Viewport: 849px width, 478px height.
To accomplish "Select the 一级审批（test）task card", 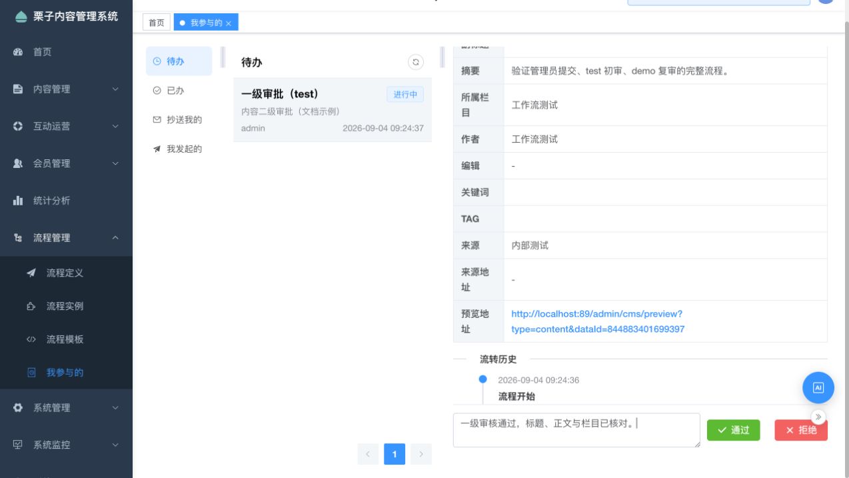I will (333, 110).
